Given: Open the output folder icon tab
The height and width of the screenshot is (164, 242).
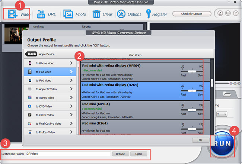Looking at the screenshot, I should [x=227, y=94].
